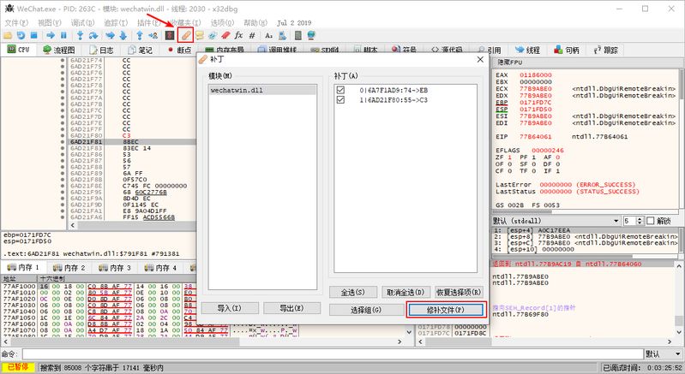Open the 帮助 menu

[255, 22]
